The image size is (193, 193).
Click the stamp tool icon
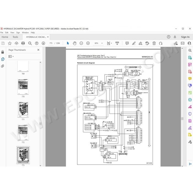pos(147,43)
